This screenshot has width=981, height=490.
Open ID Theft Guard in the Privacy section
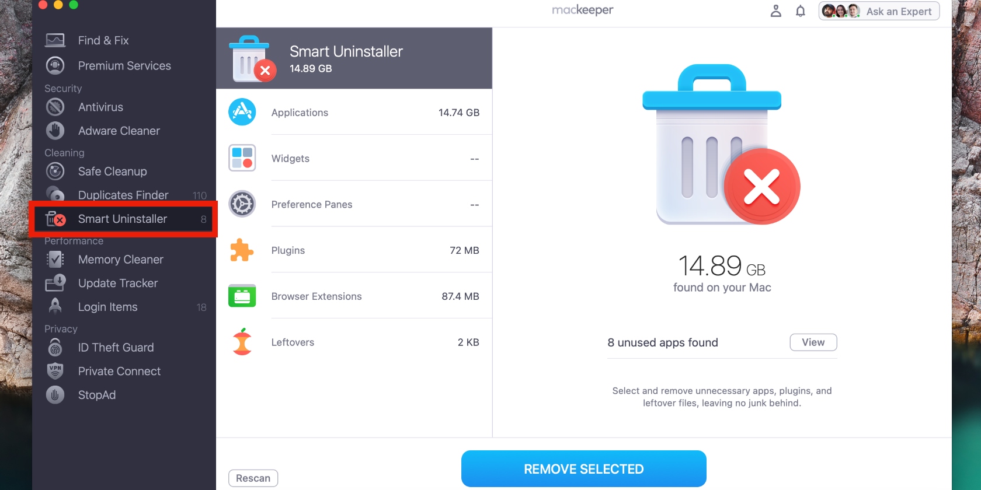tap(116, 347)
